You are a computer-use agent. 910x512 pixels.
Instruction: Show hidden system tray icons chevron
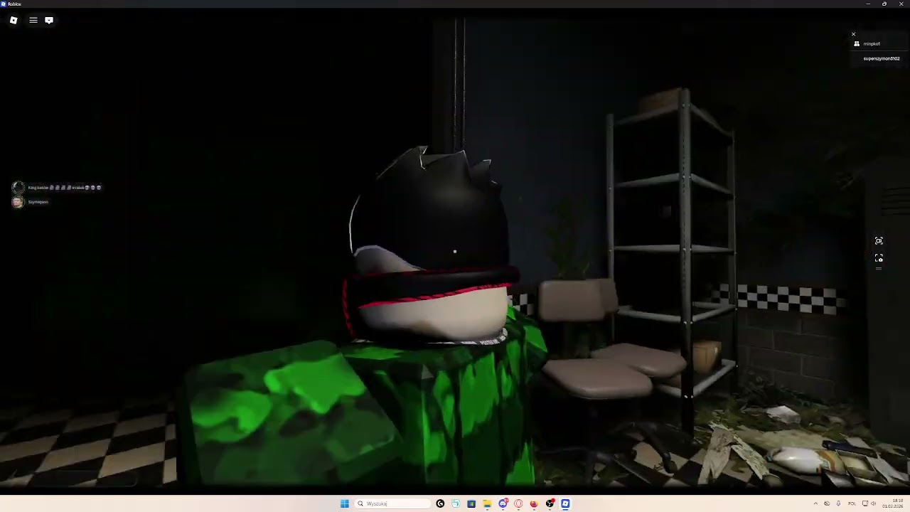pyautogui.click(x=815, y=503)
